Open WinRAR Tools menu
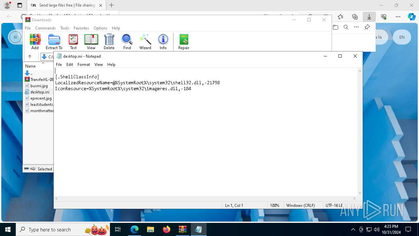The image size is (419, 236). pyautogui.click(x=64, y=28)
